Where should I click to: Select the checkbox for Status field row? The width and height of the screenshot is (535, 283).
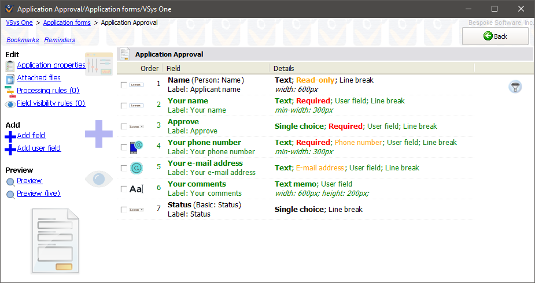tap(124, 210)
